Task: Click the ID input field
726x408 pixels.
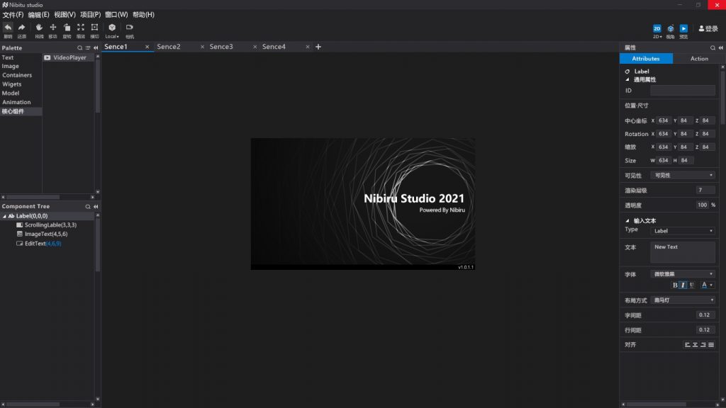Action: point(683,91)
